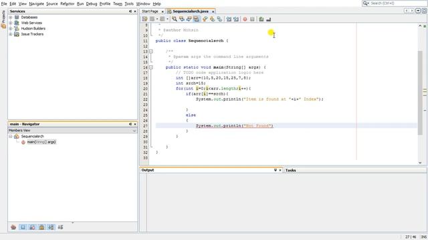Collapse the Javadoc fold at line 13
Image resolution: width=428 pixels, height=240 pixels.
[x=151, y=51]
